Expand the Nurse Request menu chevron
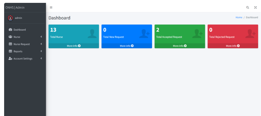This screenshot has width=261, height=116. coord(41,44)
